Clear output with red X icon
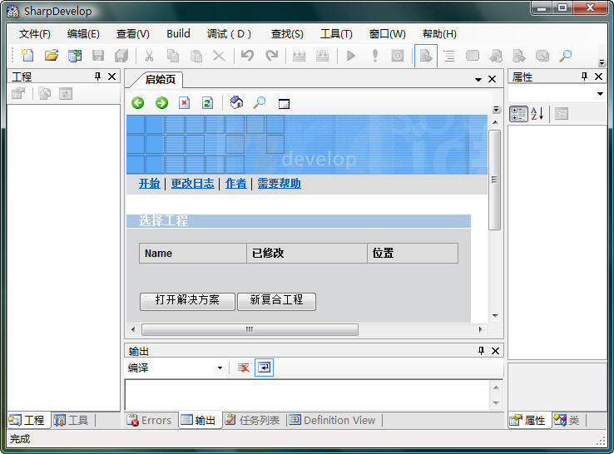 tap(243, 368)
